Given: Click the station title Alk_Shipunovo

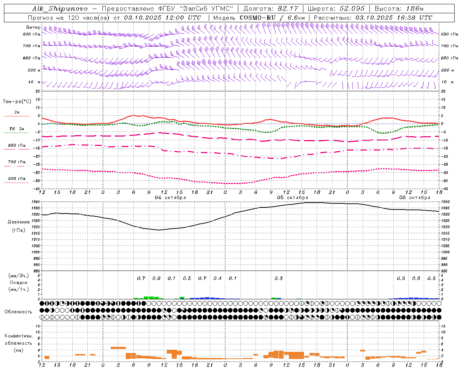Looking at the screenshot, I should pos(60,9).
